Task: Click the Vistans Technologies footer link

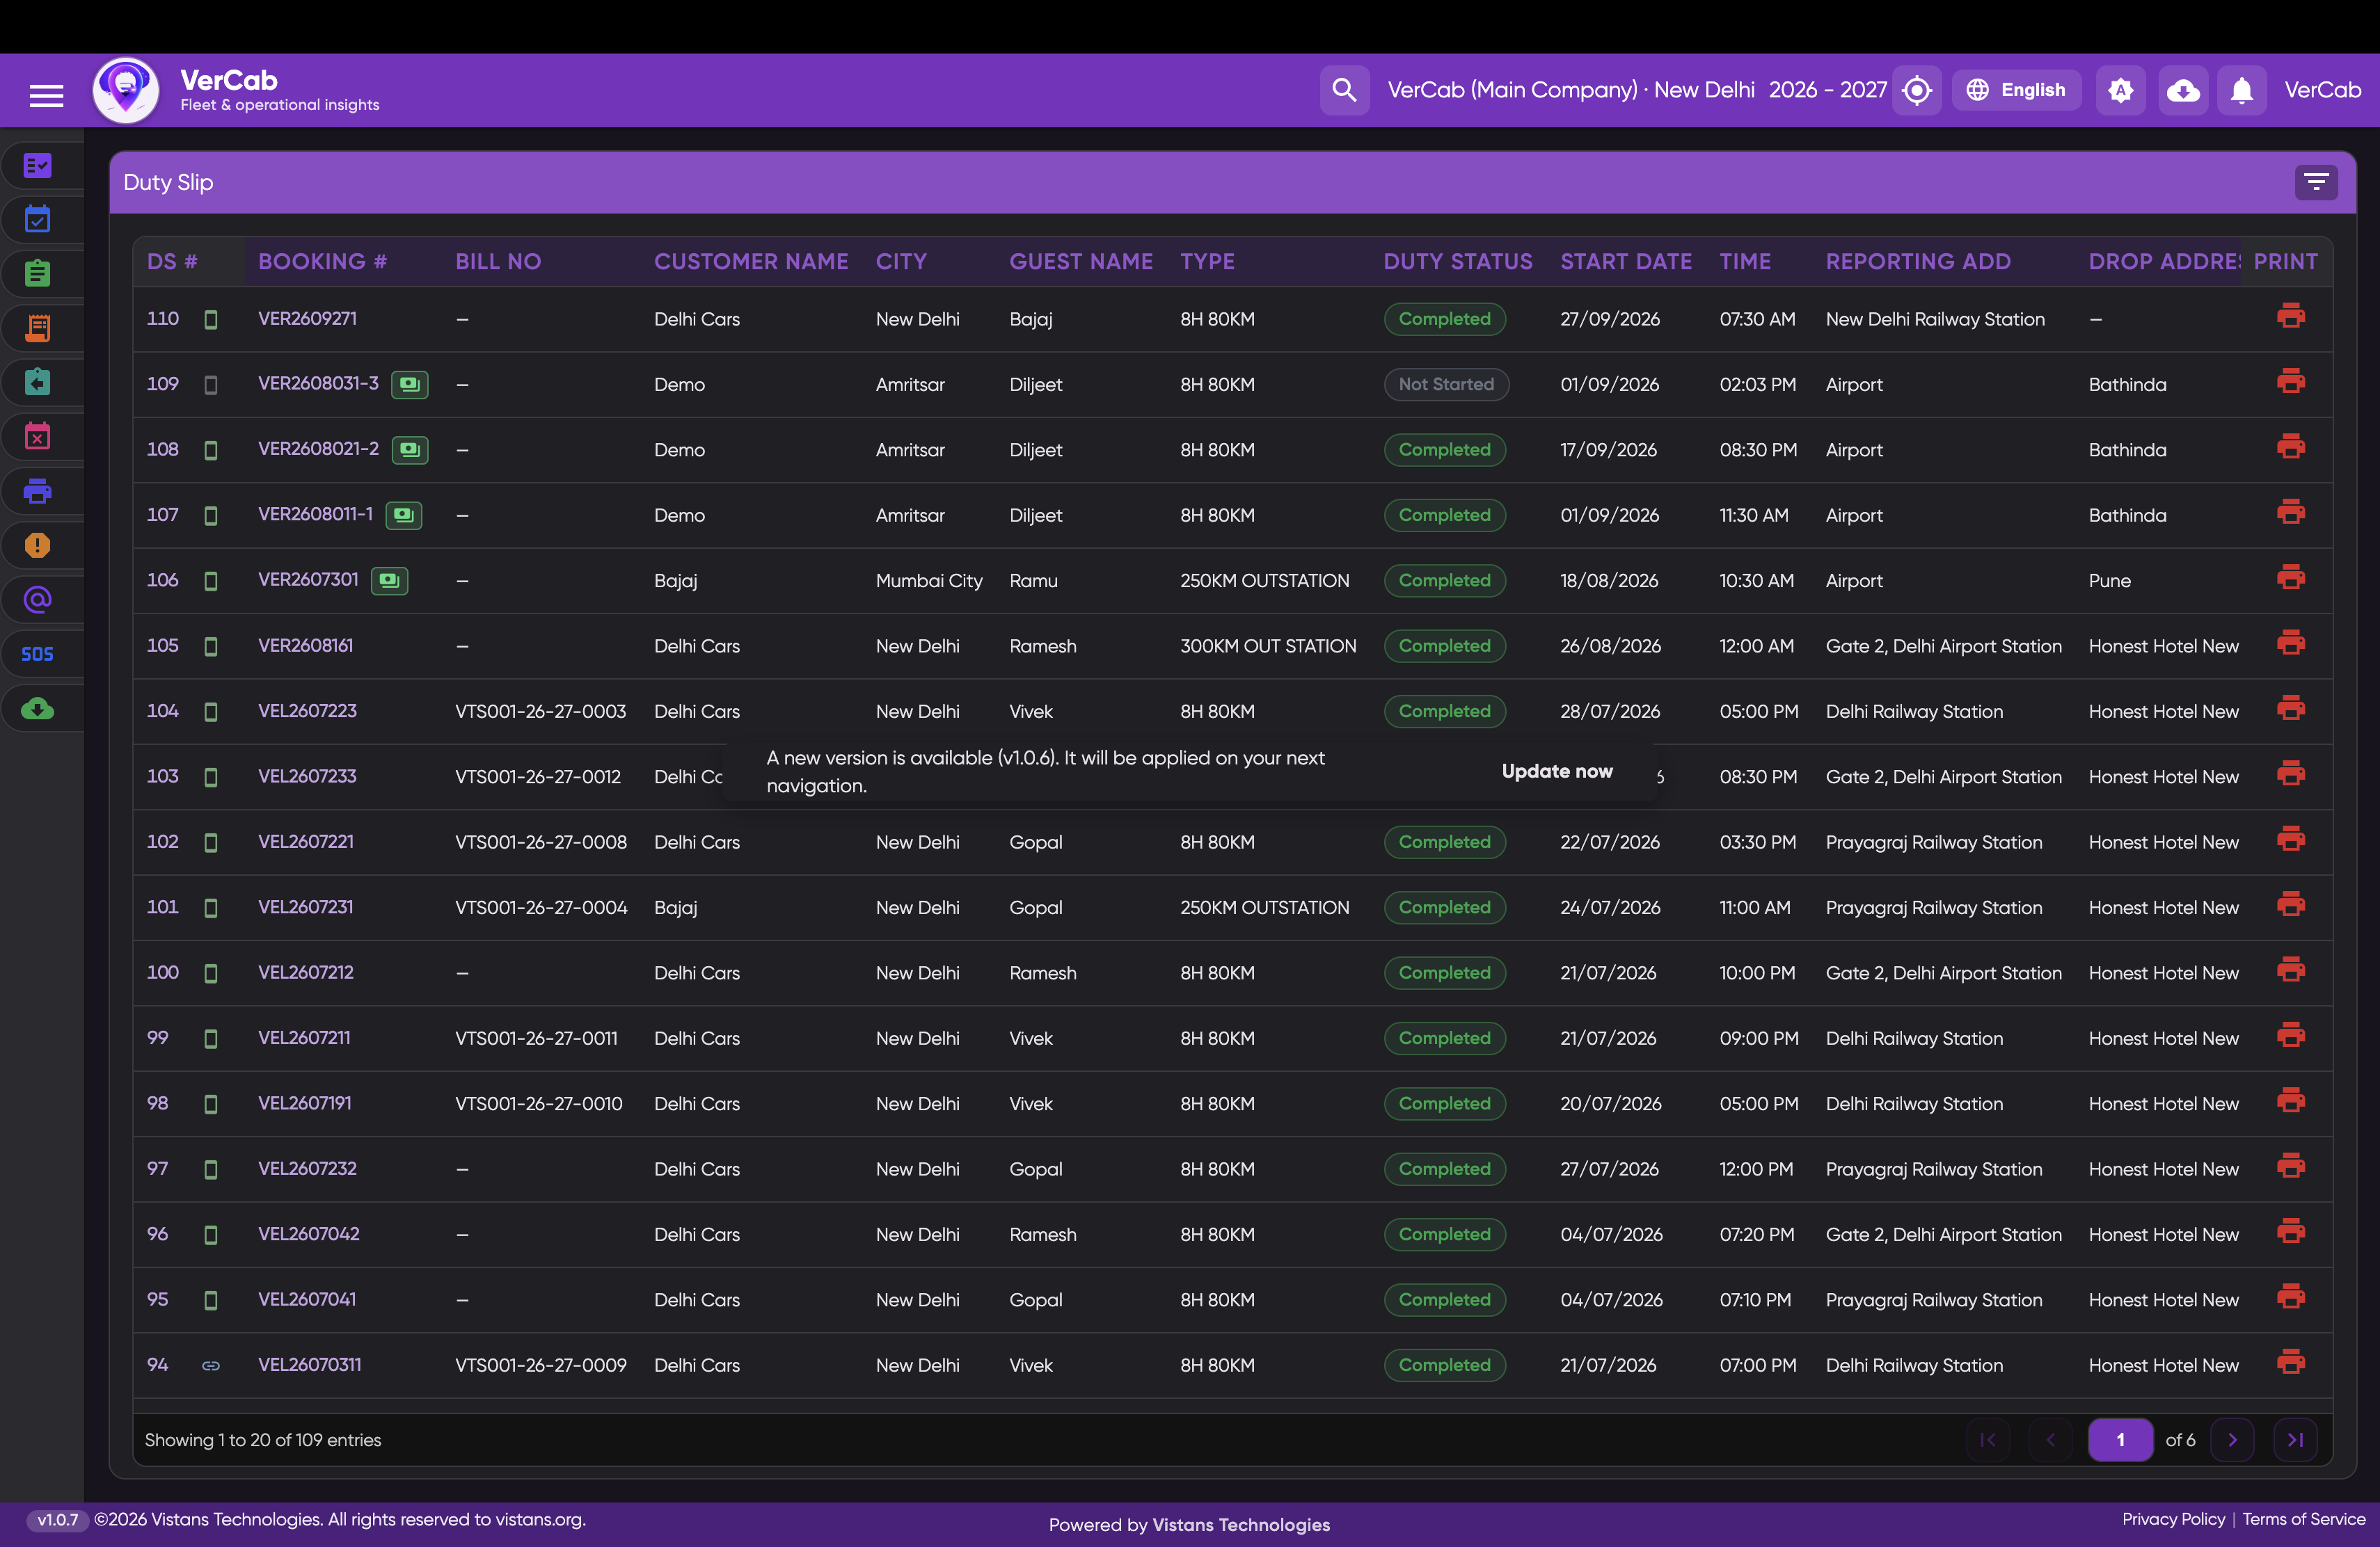Action: (x=1240, y=1525)
